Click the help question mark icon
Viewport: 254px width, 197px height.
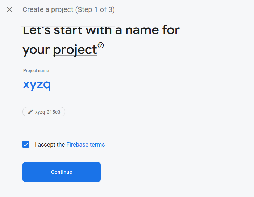click(101, 45)
